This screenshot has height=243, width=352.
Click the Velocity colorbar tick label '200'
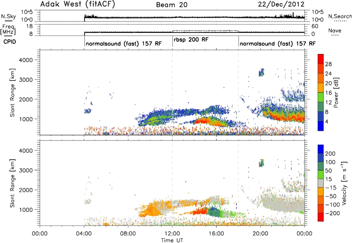[330, 154]
